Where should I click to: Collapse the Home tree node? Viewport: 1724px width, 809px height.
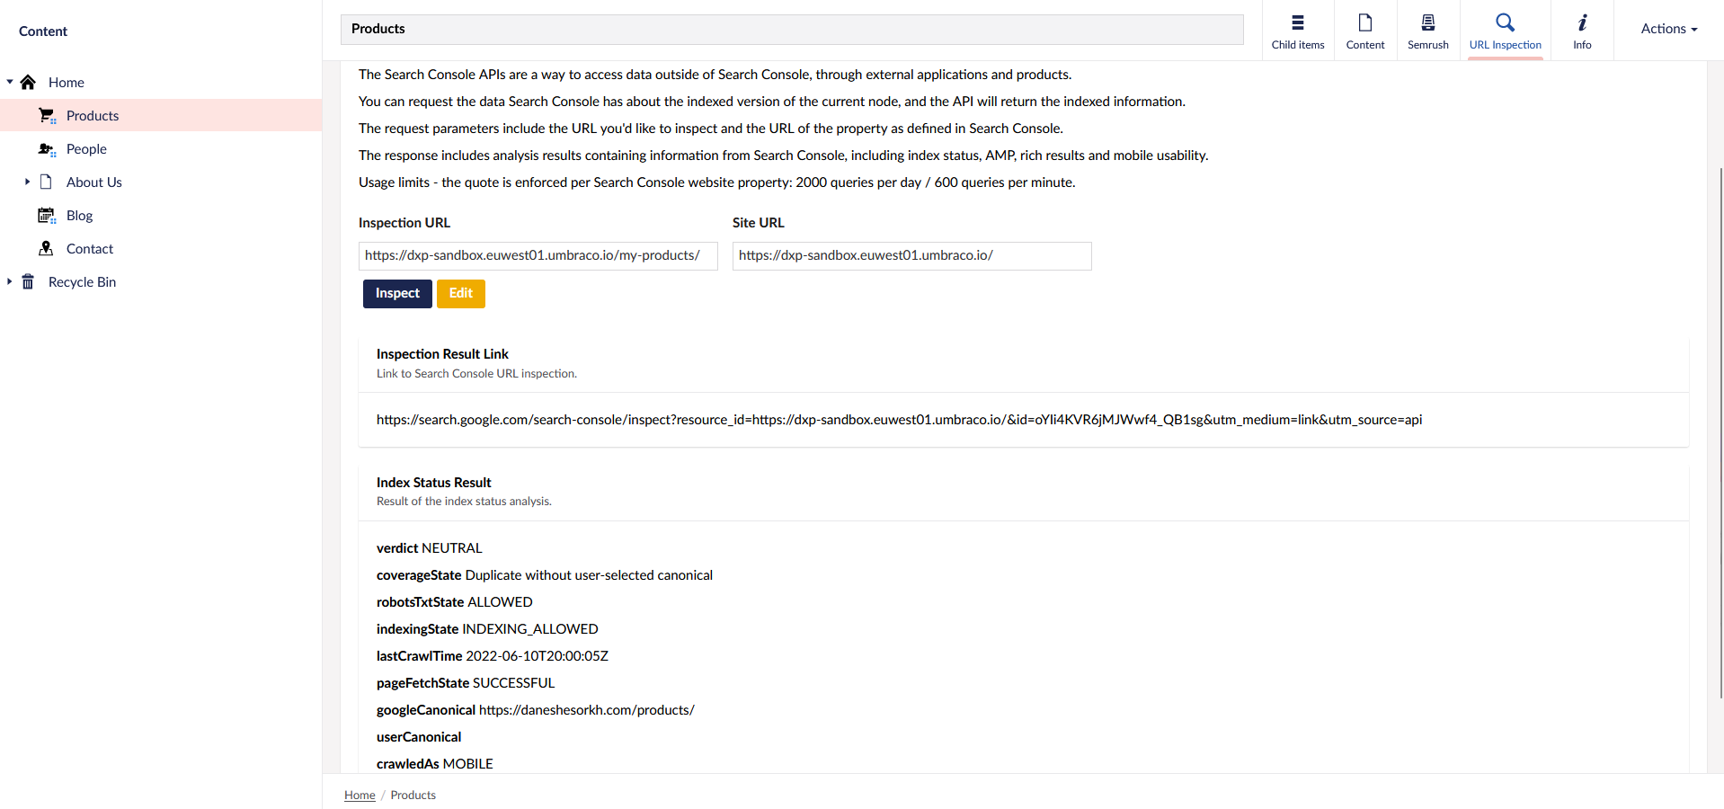(10, 82)
